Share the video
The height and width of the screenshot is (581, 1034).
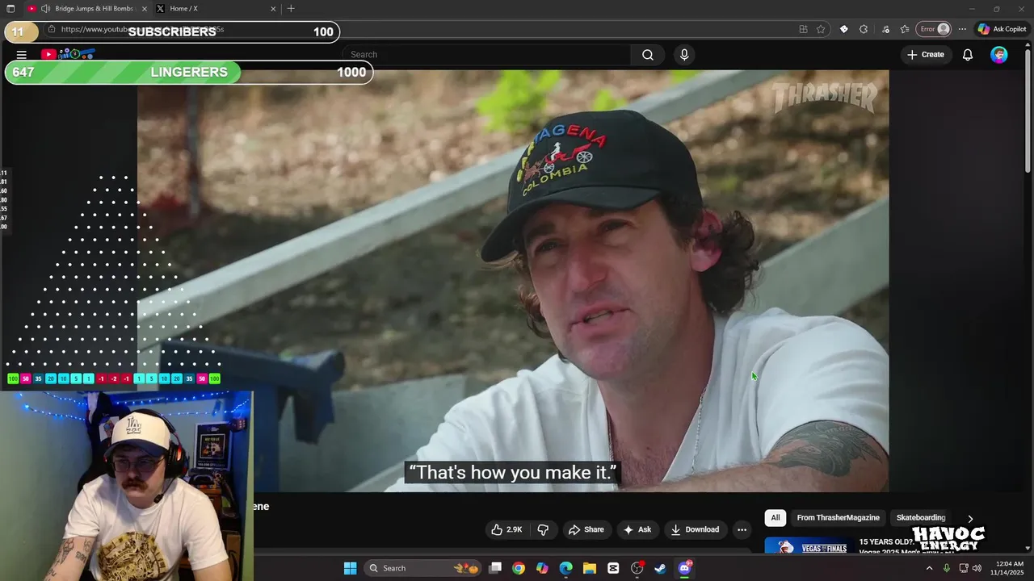click(x=586, y=529)
